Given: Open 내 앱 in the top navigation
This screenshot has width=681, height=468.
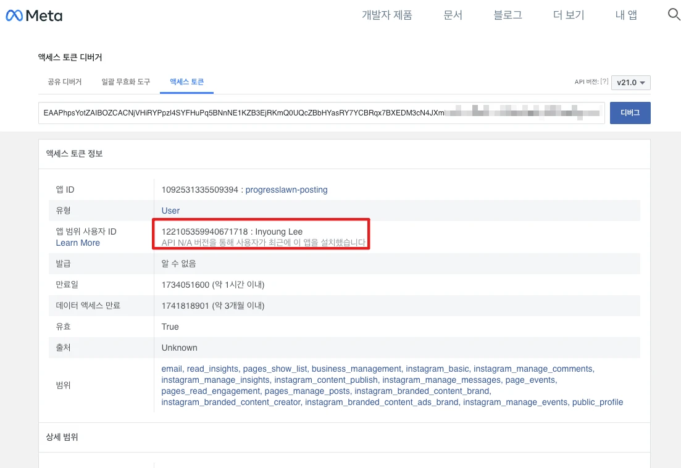Looking at the screenshot, I should [x=626, y=15].
